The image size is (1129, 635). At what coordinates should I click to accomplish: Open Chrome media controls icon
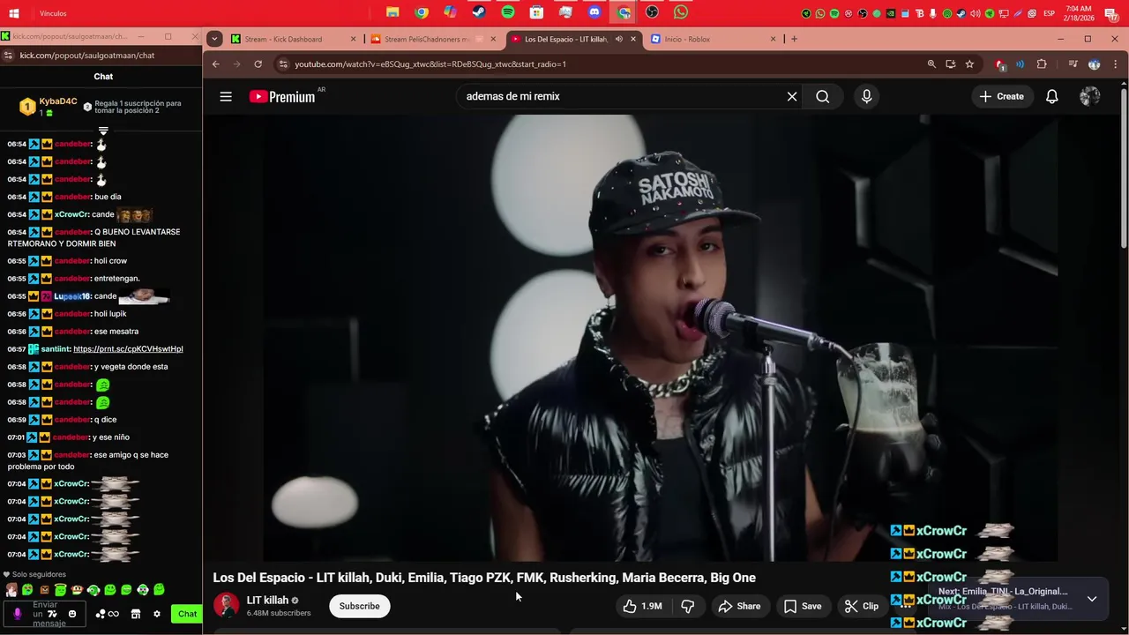click(x=1073, y=64)
